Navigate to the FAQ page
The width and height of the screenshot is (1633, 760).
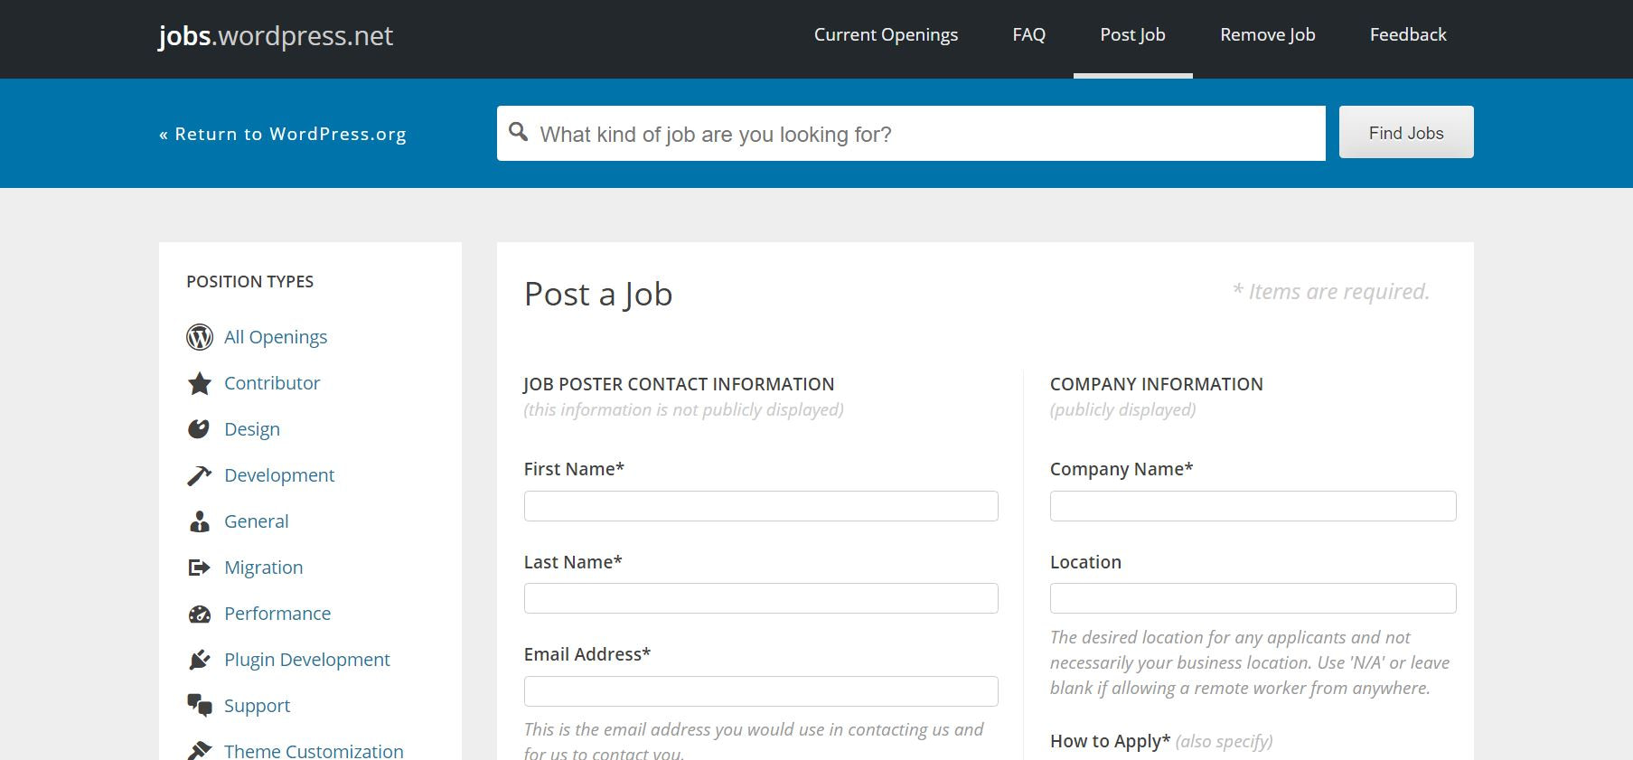1028,34
